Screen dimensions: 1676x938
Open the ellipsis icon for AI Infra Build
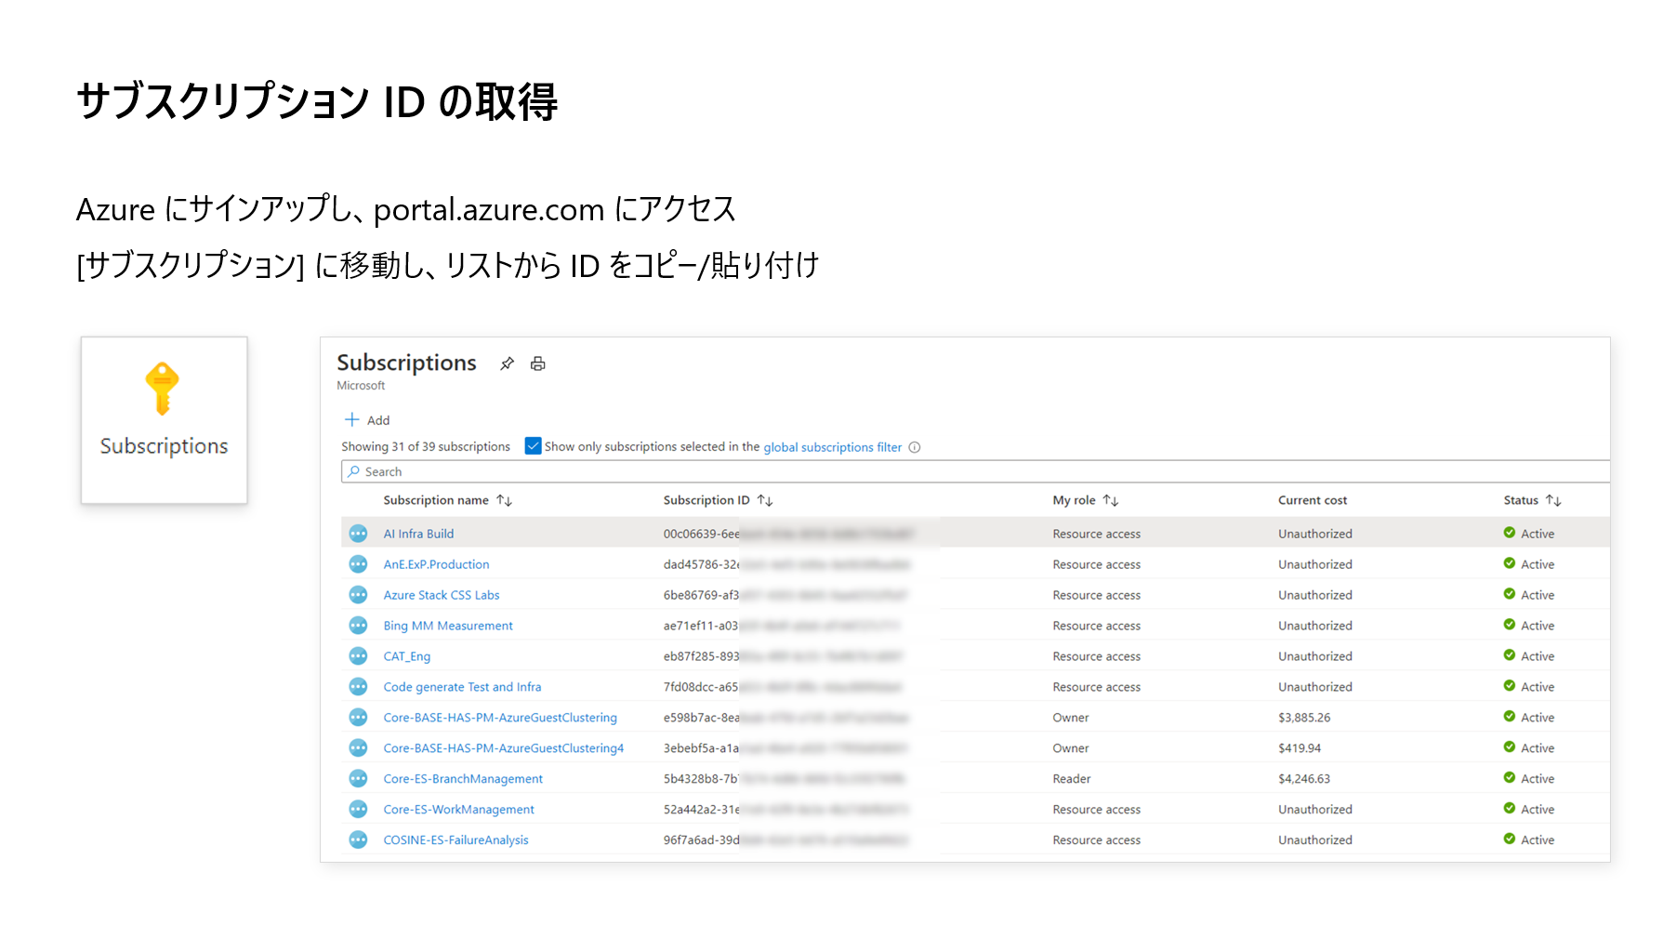point(358,534)
